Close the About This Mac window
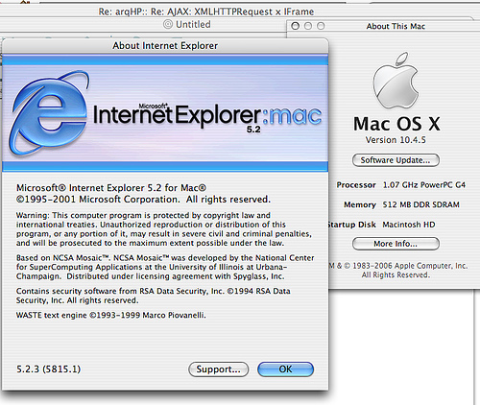The height and width of the screenshot is (405, 480). coord(296,26)
